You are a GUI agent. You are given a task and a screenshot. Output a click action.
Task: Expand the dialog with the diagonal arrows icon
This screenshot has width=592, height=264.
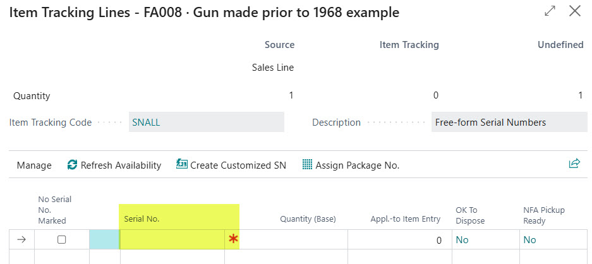pyautogui.click(x=550, y=11)
